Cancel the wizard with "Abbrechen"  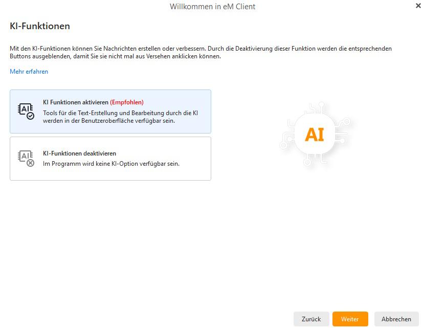pos(396,319)
